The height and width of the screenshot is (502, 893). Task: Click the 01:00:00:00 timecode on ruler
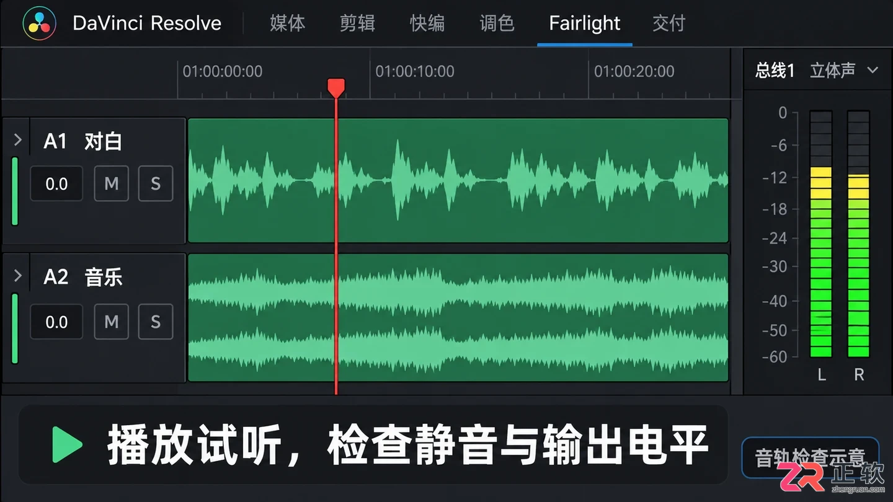(x=223, y=71)
